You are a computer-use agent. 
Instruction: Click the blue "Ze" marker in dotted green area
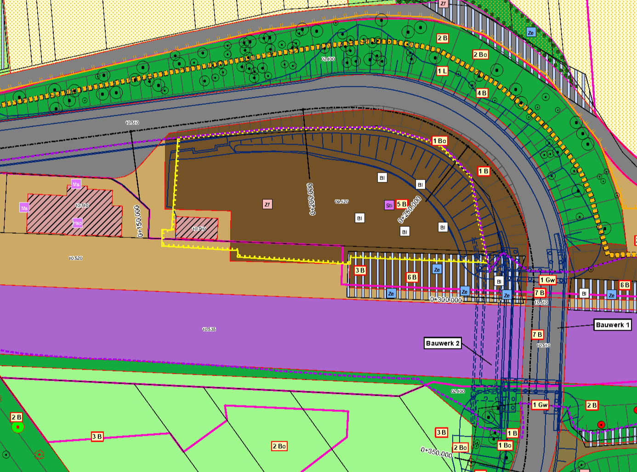pos(531,33)
